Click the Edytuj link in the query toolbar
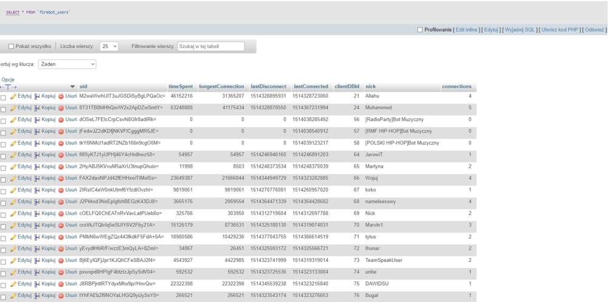Image resolution: width=608 pixels, height=302 pixels. (491, 30)
